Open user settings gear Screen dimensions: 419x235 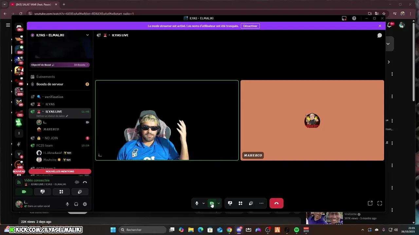click(x=85, y=204)
